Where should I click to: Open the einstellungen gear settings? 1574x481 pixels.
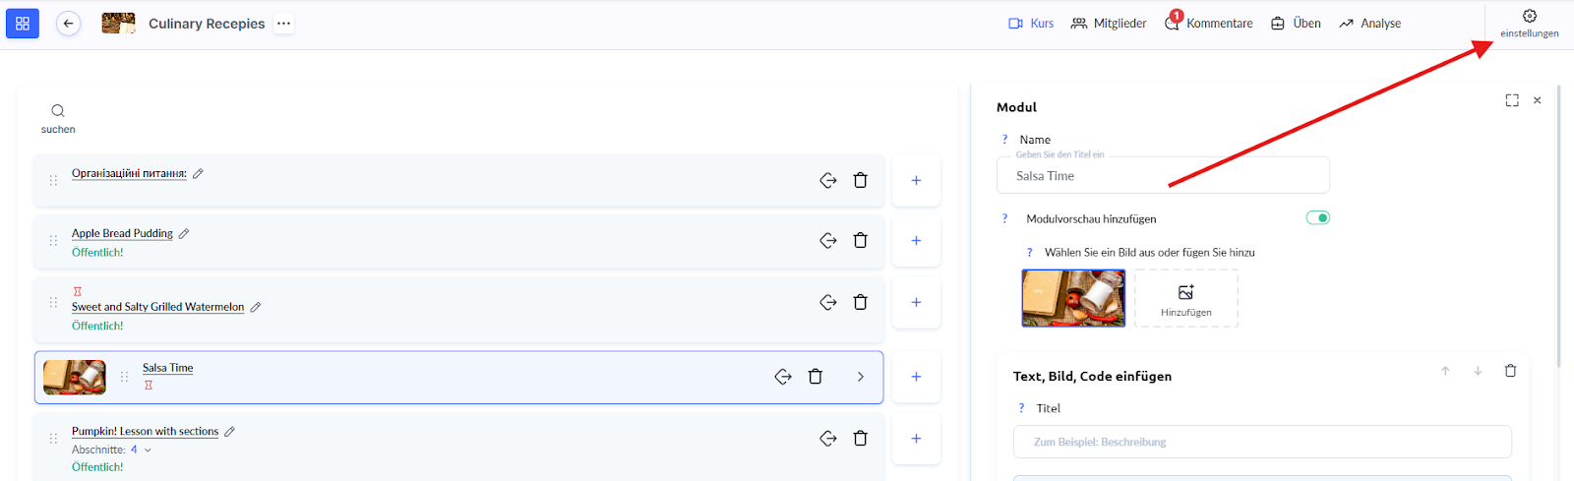(x=1529, y=23)
